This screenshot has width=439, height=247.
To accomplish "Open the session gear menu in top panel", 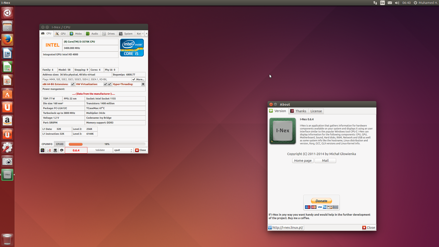I will pos(415,3).
